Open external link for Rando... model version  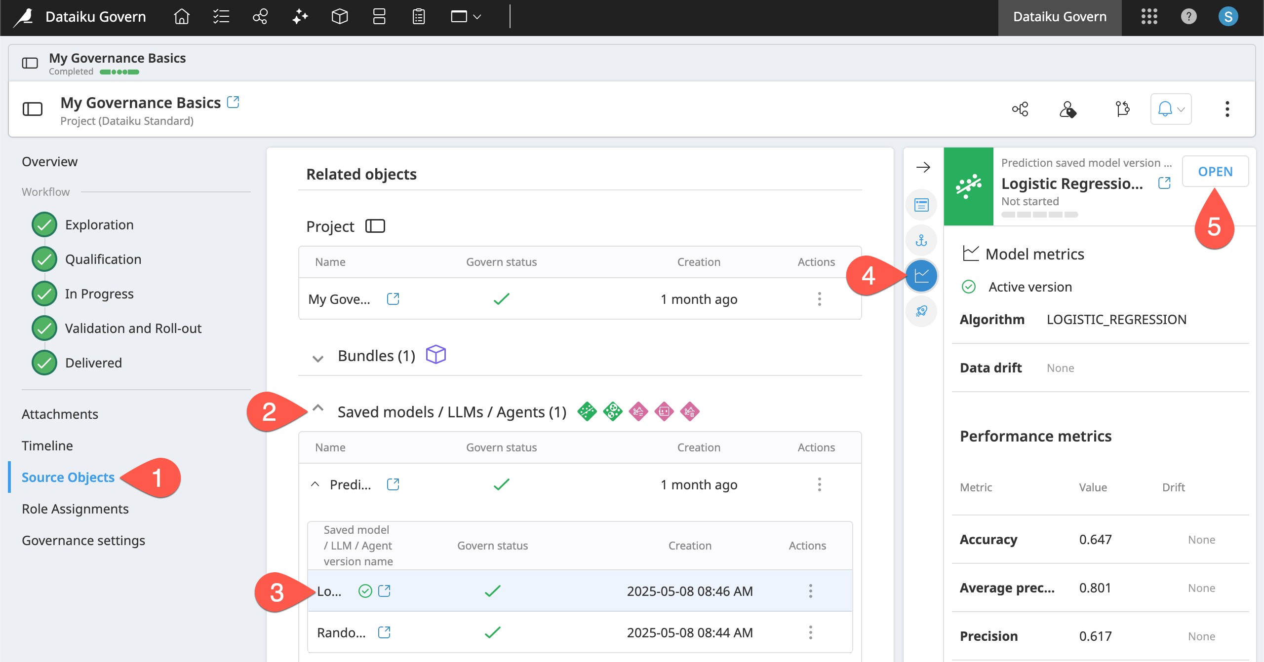[384, 632]
